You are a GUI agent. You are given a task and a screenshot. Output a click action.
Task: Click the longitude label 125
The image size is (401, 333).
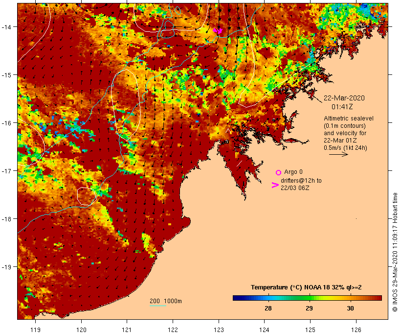coord(310,330)
